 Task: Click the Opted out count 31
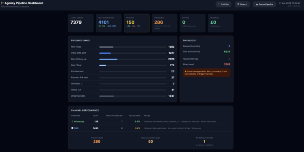click(173, 90)
